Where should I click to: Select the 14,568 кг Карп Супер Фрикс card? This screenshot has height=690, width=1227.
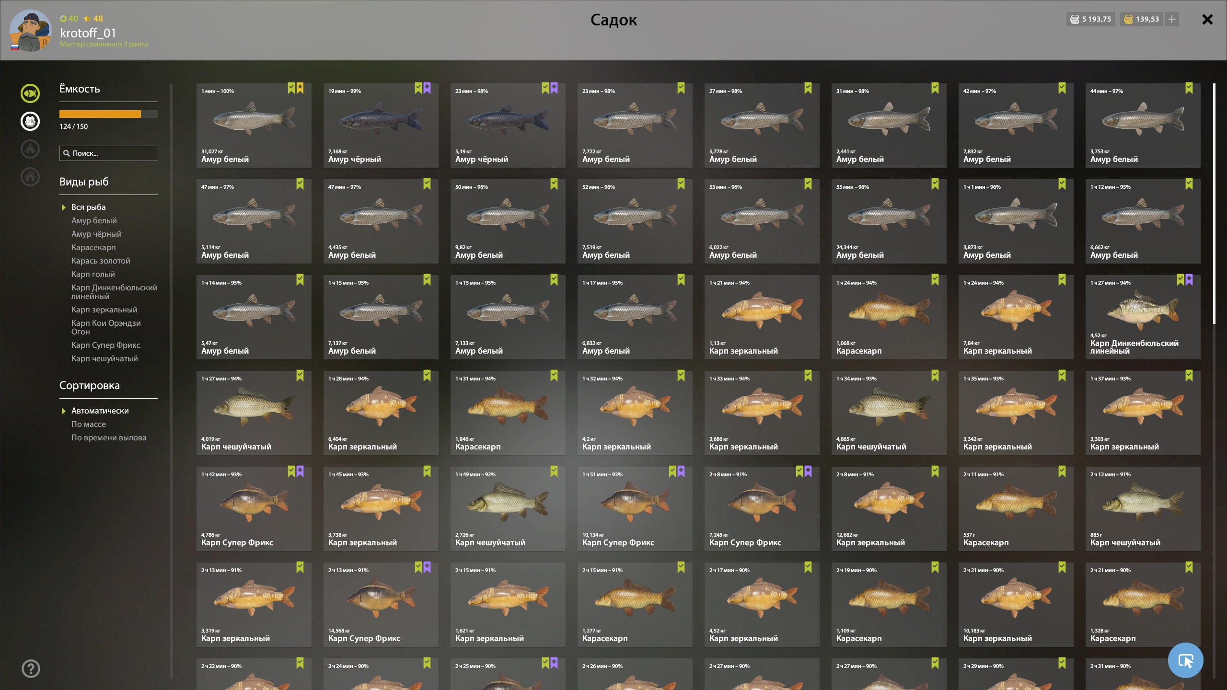click(381, 605)
